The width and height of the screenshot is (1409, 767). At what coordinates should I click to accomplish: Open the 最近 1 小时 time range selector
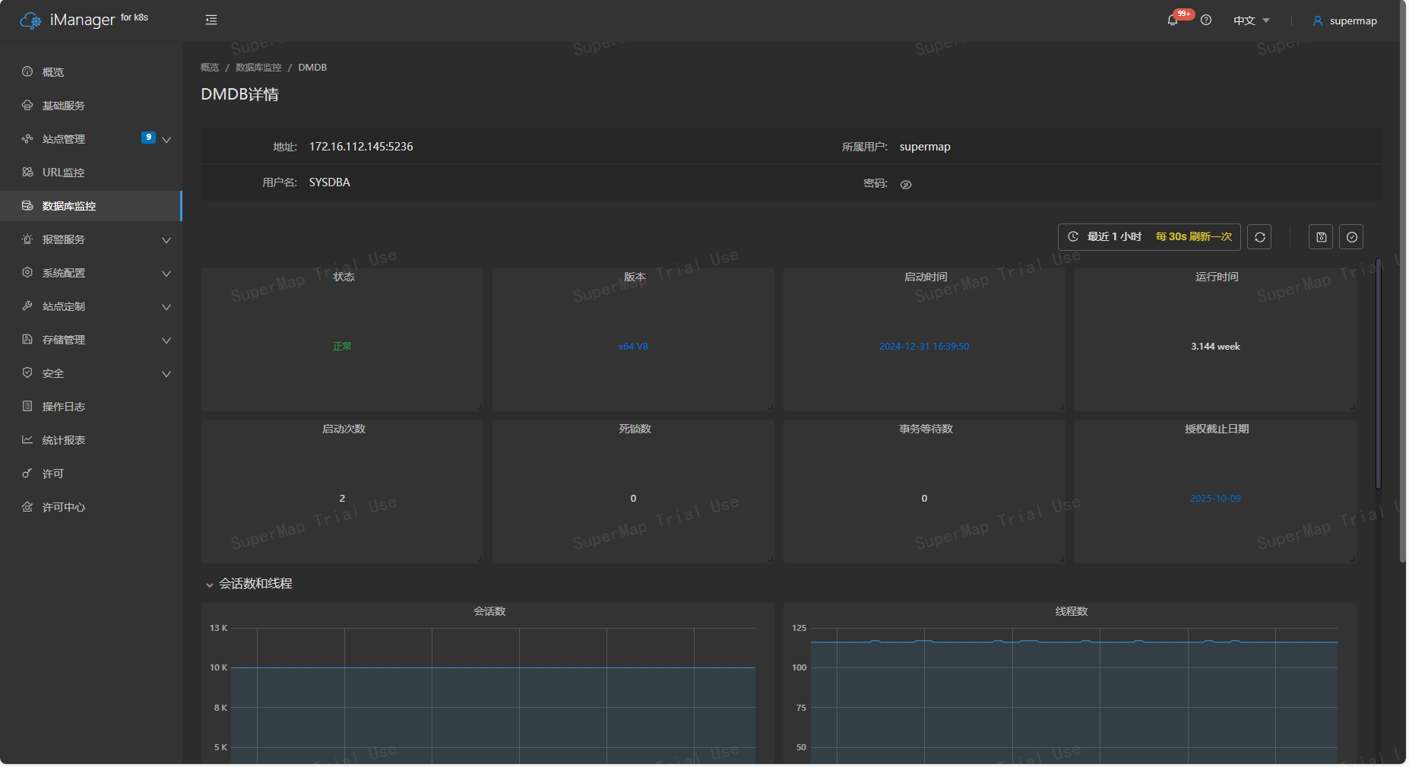pos(1113,236)
